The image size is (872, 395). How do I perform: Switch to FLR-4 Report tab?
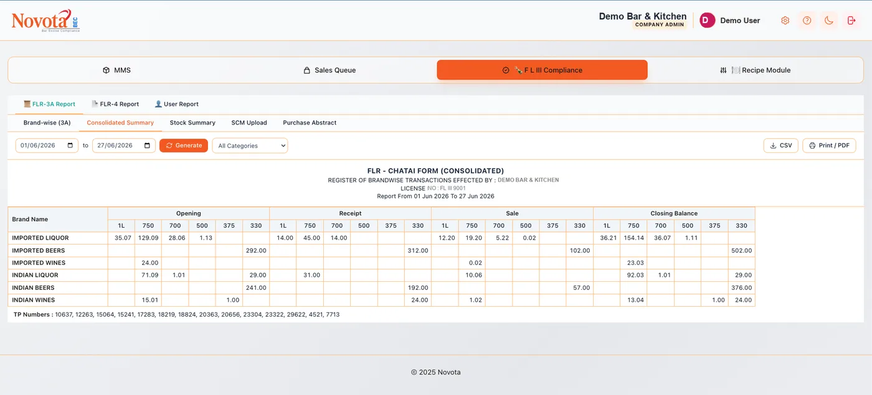pyautogui.click(x=115, y=104)
